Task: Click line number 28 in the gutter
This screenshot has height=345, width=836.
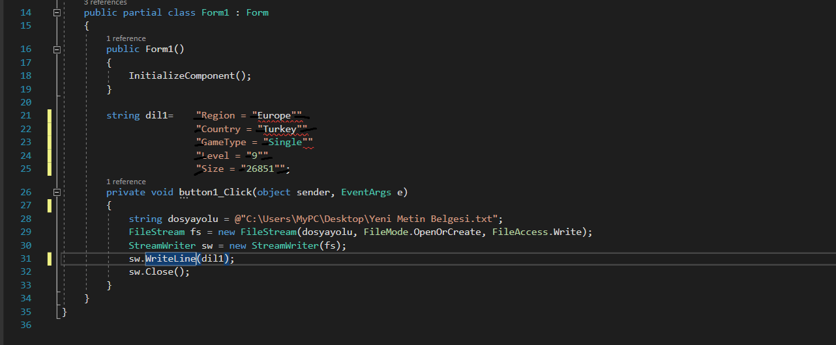Action: pyautogui.click(x=26, y=219)
